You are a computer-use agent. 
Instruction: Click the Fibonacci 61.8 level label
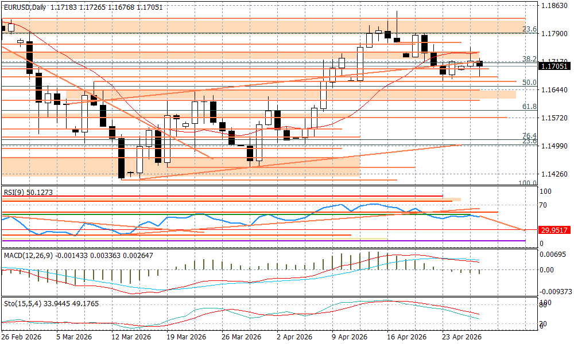pos(529,107)
